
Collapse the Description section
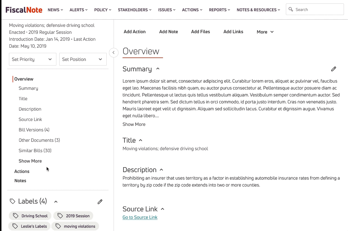161,169
